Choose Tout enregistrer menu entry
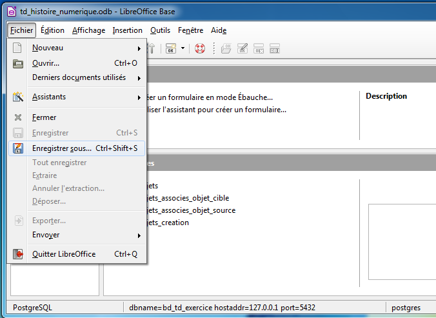The image size is (436, 318). point(77,163)
